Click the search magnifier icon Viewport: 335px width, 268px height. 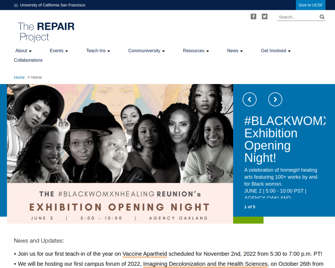coord(322,17)
